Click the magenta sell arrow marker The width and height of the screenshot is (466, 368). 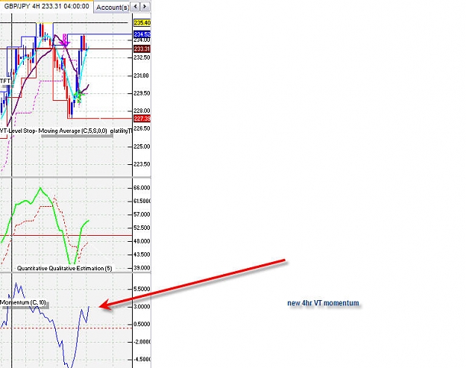pos(64,41)
